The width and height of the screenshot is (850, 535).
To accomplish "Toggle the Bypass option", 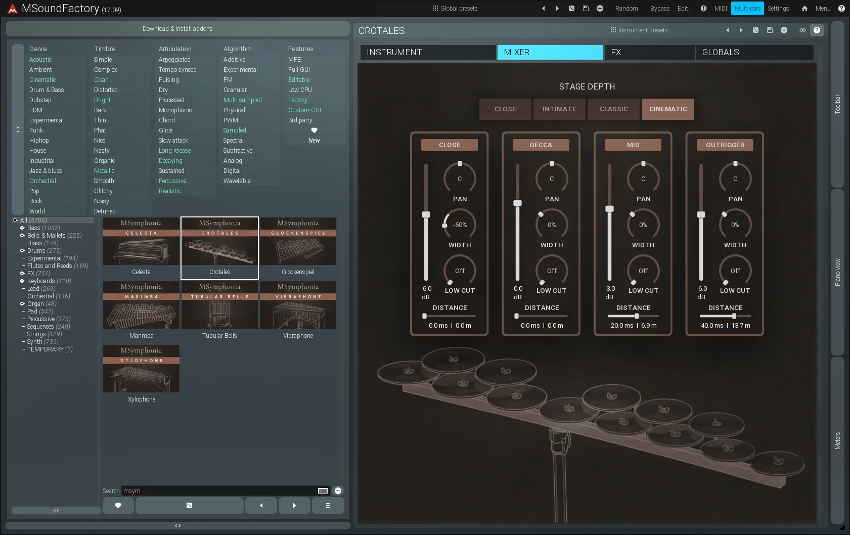I will coord(659,9).
